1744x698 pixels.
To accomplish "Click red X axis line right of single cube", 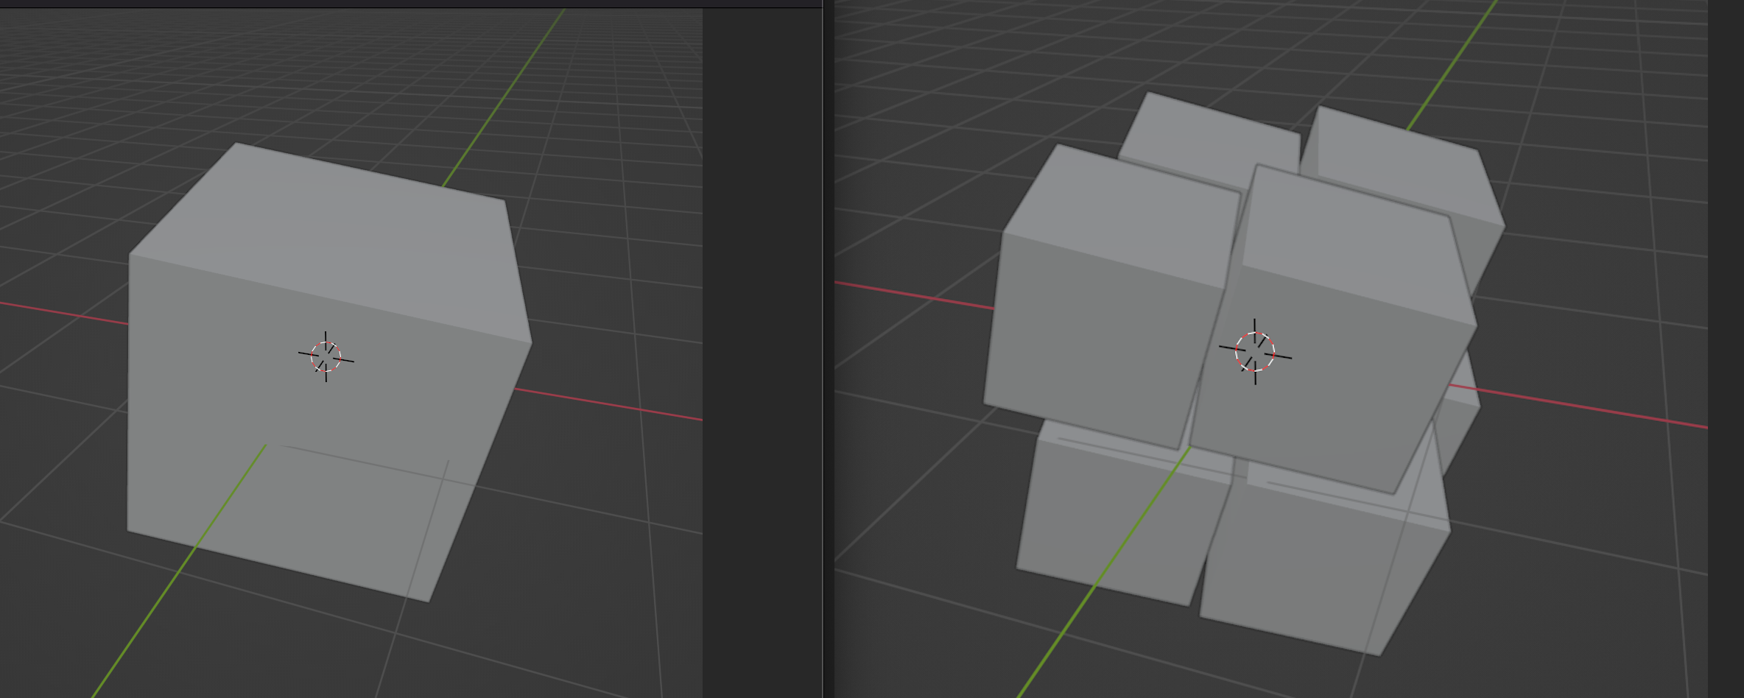I will click(611, 405).
